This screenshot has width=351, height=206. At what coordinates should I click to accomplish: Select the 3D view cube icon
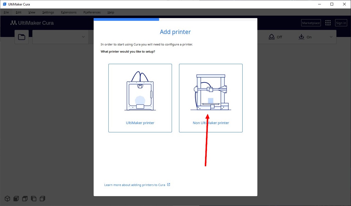point(7,199)
